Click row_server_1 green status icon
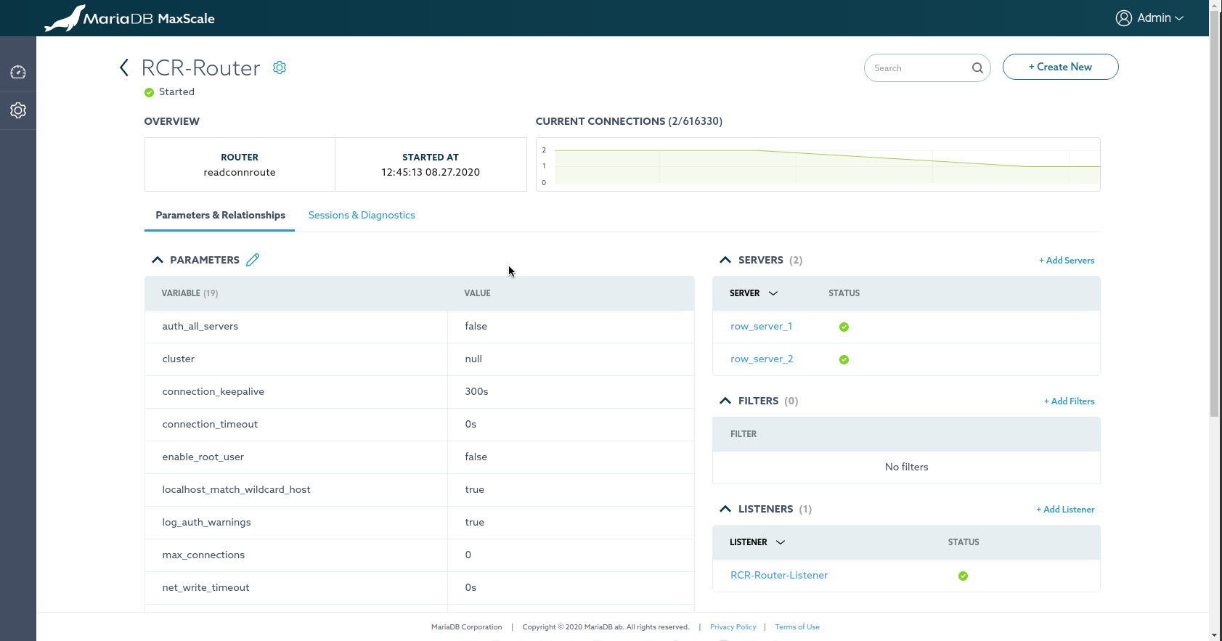 [844, 327]
